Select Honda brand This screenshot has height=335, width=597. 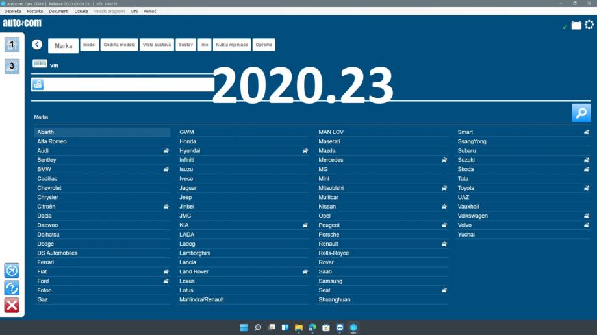click(x=243, y=141)
